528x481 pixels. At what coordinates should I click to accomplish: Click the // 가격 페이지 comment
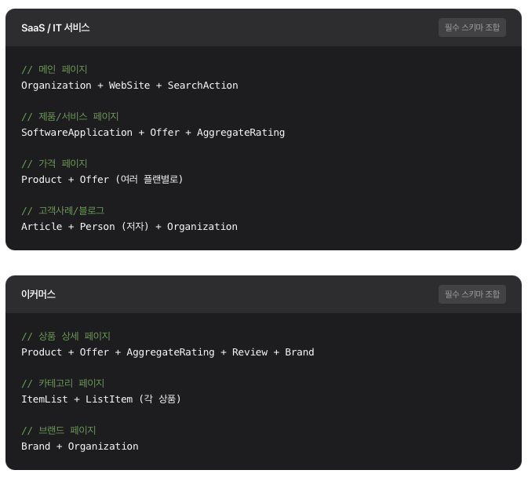54,163
